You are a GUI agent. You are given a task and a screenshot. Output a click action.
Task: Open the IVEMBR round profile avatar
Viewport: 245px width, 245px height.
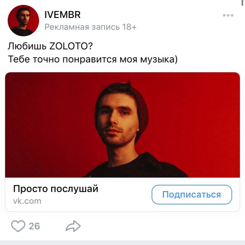point(23,21)
